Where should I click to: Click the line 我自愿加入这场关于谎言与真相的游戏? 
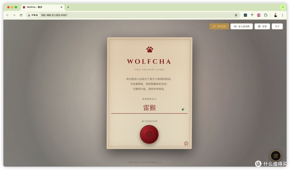(x=149, y=79)
